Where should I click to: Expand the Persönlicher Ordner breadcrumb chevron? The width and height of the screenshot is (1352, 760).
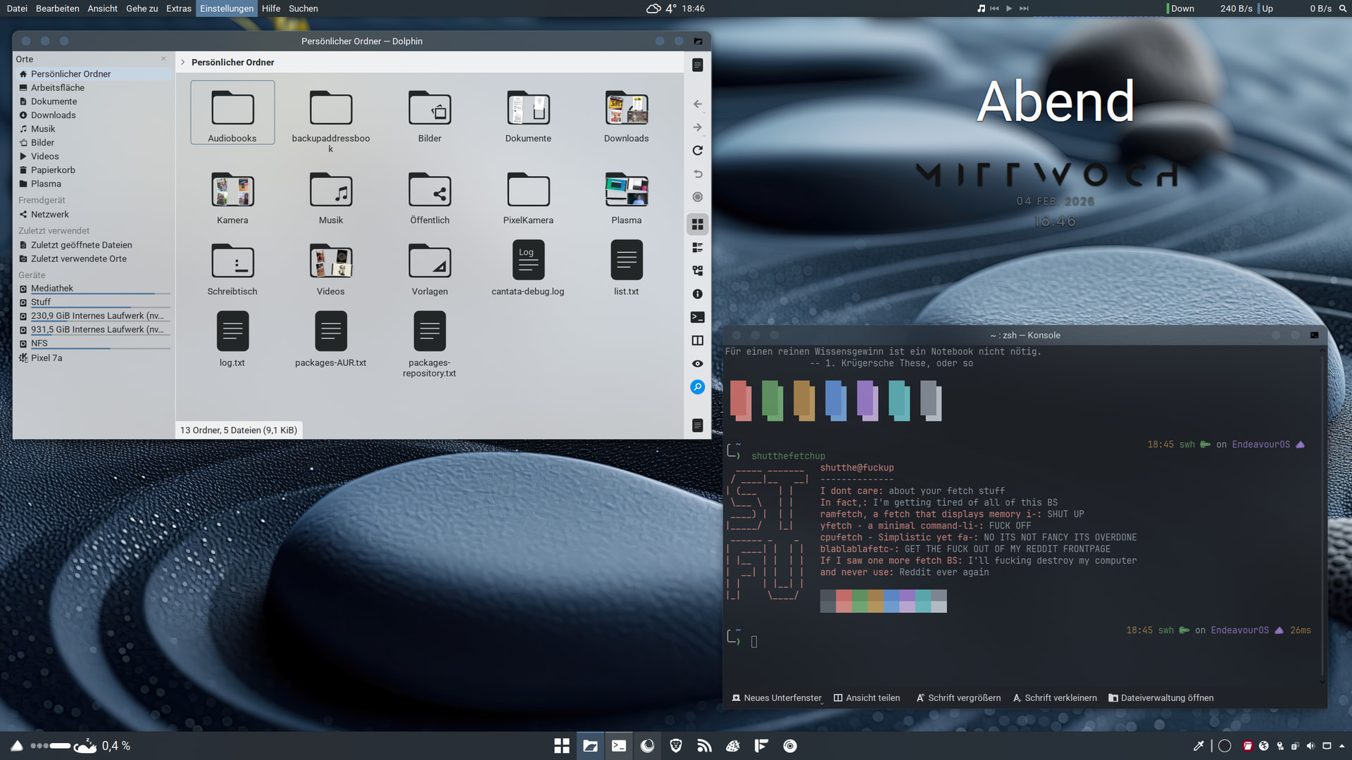[183, 63]
